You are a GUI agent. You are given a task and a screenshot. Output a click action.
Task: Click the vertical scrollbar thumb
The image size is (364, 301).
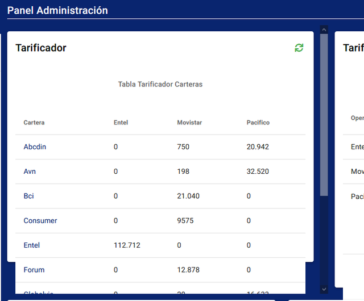click(x=324, y=115)
